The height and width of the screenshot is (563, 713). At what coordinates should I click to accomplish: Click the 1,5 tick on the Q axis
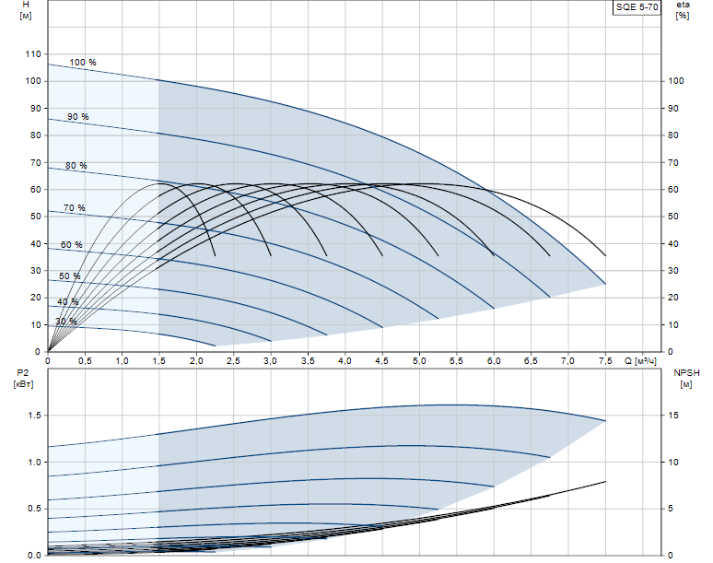tap(158, 361)
